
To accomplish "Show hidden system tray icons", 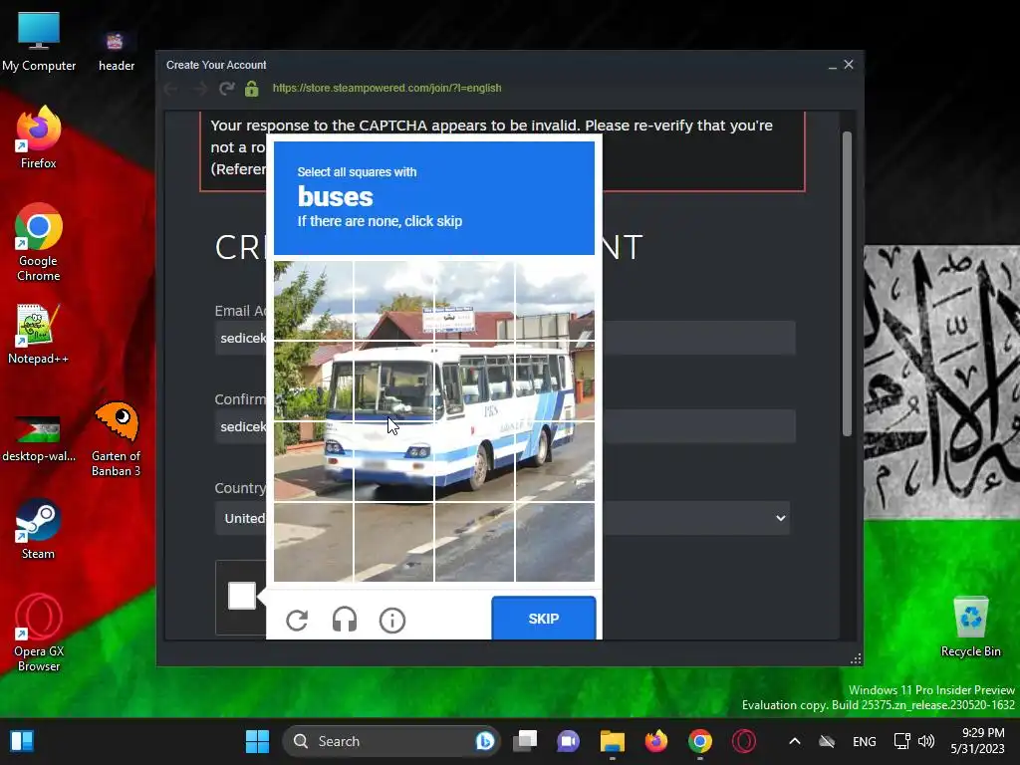I will tap(794, 741).
